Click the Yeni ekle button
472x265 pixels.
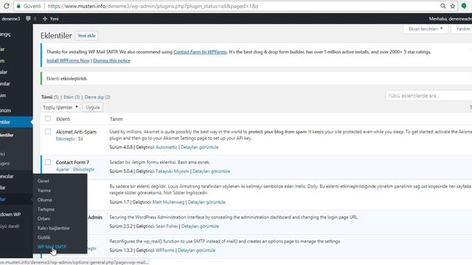(87, 35)
